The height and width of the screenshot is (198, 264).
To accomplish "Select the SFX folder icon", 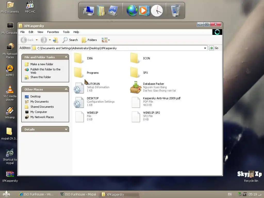I will click(135, 72).
